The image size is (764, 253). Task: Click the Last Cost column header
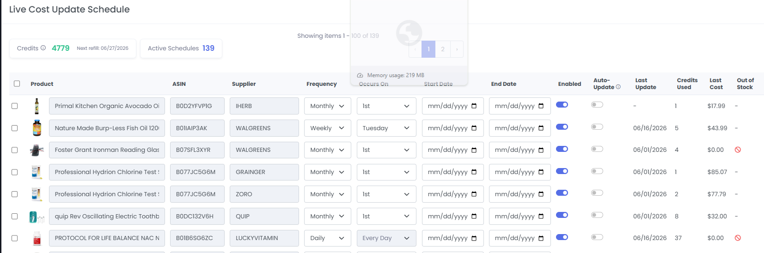click(716, 84)
